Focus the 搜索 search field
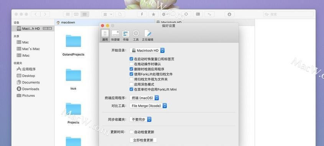Viewport: 324px width, 146px height. pyautogui.click(x=288, y=14)
